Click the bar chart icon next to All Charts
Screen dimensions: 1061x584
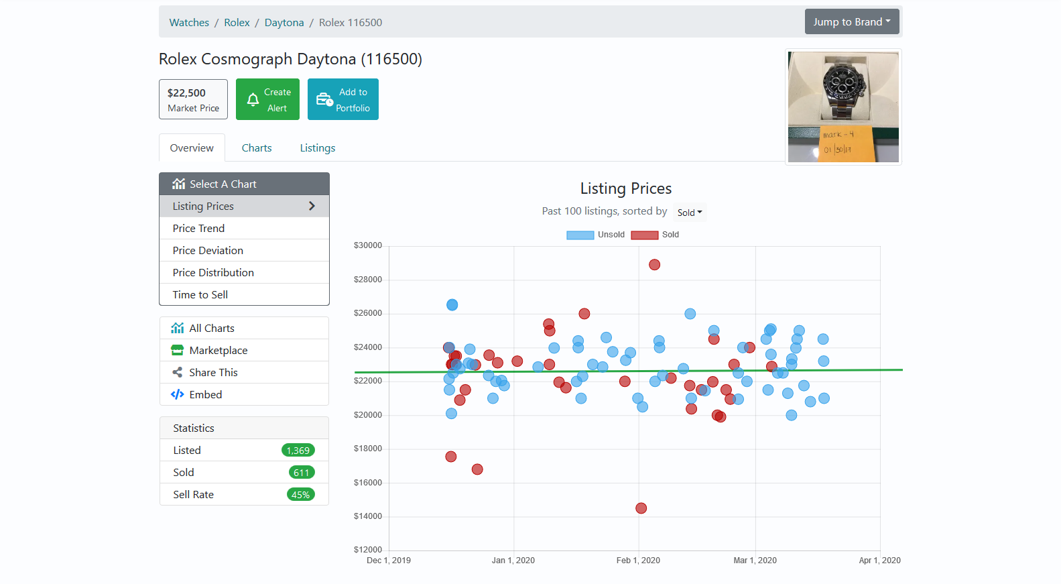pyautogui.click(x=177, y=328)
